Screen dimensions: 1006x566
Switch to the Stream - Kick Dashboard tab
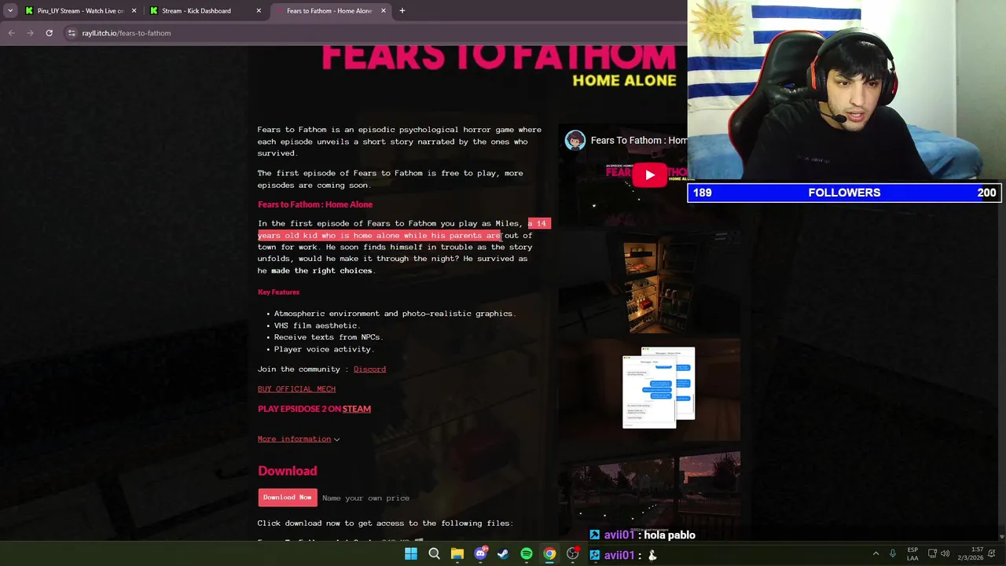204,11
